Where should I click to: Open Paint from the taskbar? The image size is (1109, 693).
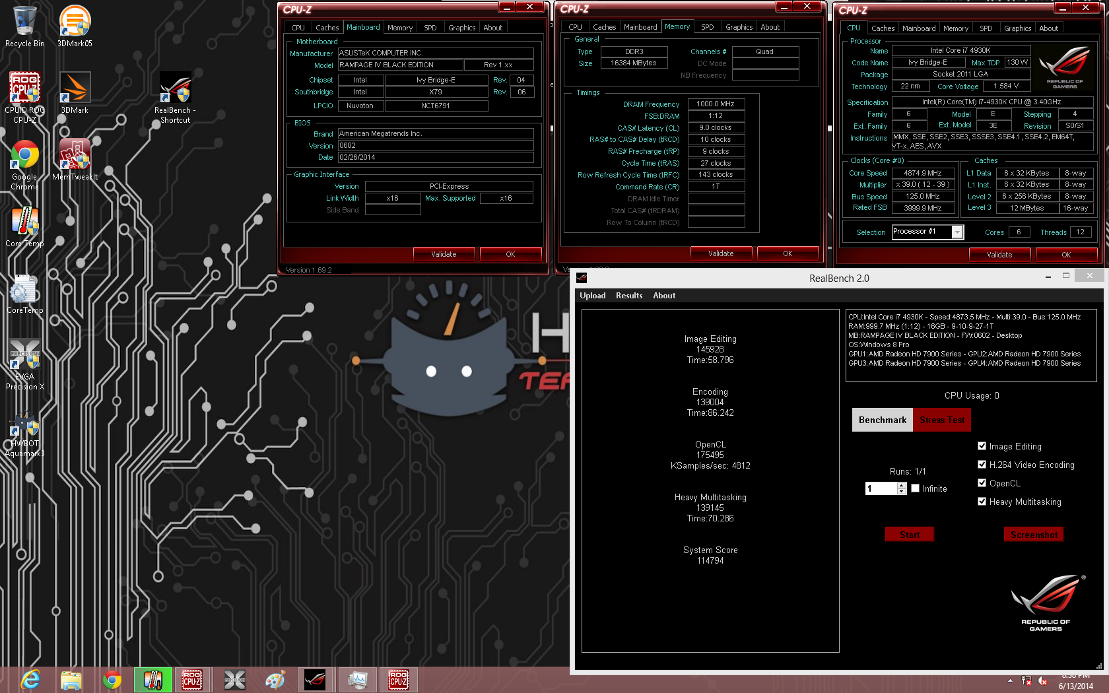(275, 680)
